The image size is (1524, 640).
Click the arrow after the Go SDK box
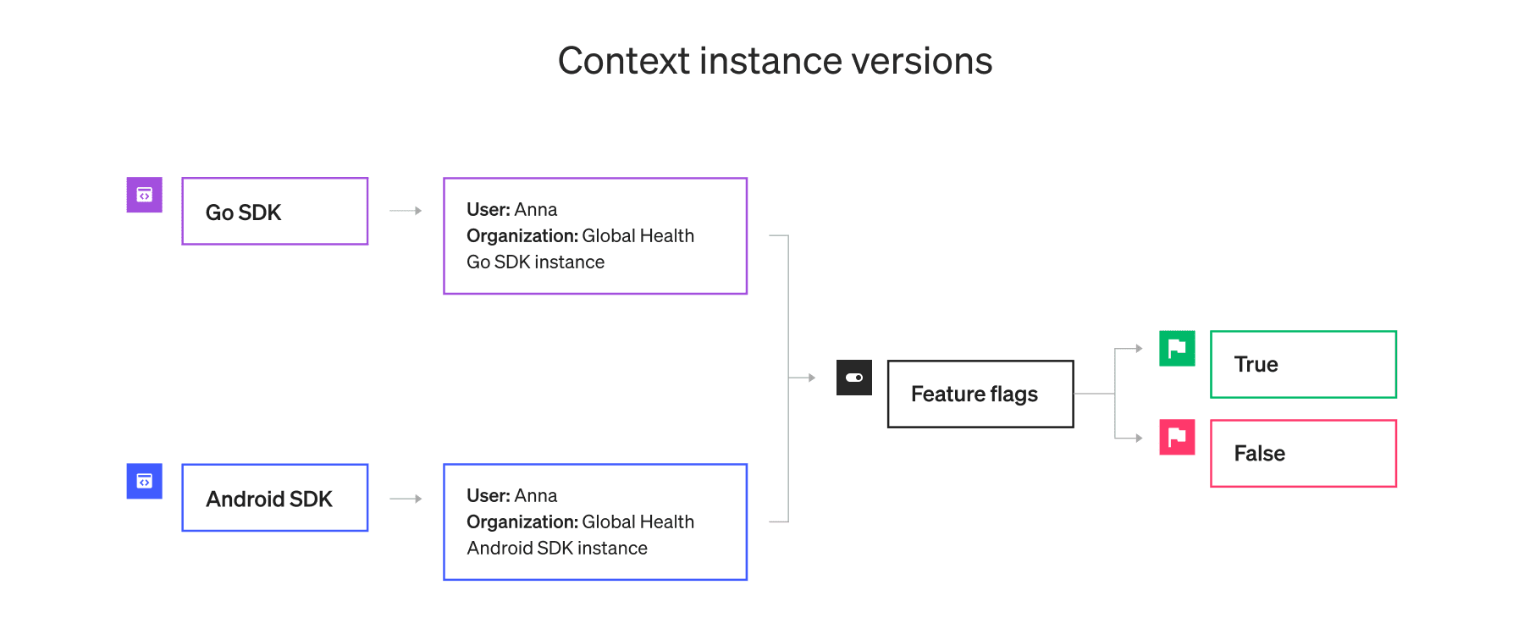(x=406, y=211)
